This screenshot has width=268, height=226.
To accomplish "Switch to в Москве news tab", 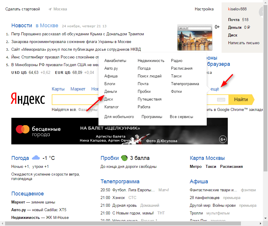I will tap(47, 26).
